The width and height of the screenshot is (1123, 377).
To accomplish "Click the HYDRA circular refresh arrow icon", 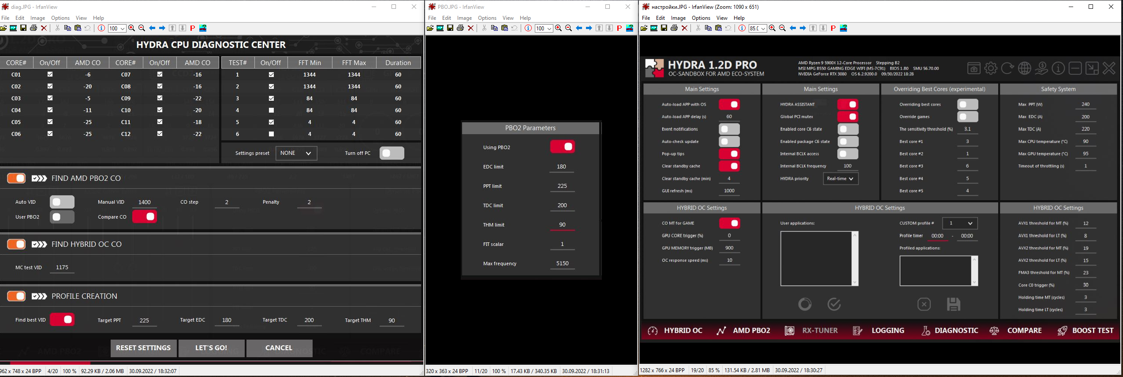I will [1007, 68].
